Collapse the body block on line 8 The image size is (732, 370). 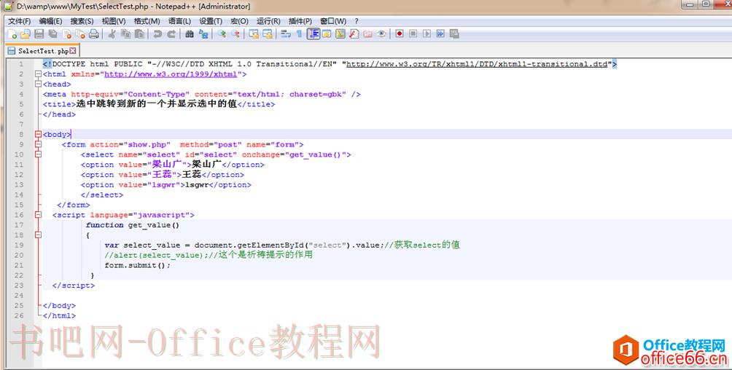pyautogui.click(x=38, y=134)
